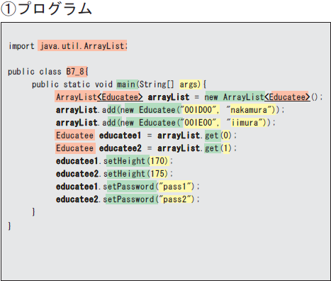Click "public class" on the class declaration line
The image size is (331, 281).
pyautogui.click(x=35, y=72)
